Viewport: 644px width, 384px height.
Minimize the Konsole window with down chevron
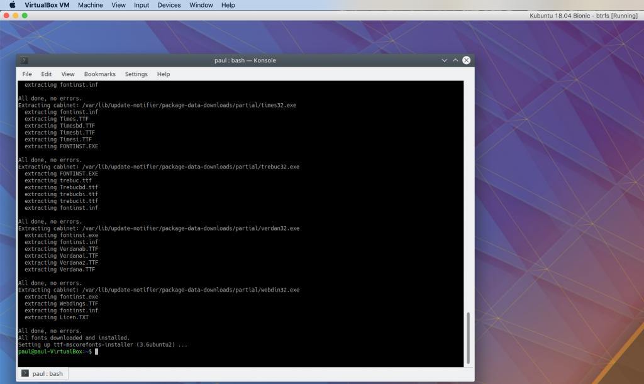(x=445, y=60)
